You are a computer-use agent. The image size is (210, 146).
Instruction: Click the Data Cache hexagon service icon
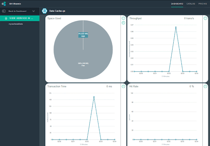point(45,11)
